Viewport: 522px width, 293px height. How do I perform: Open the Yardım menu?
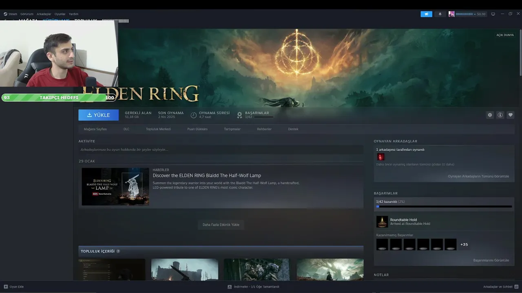pos(74,14)
